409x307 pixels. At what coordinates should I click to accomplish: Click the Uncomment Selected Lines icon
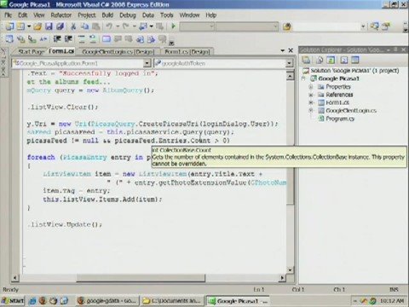(93, 39)
